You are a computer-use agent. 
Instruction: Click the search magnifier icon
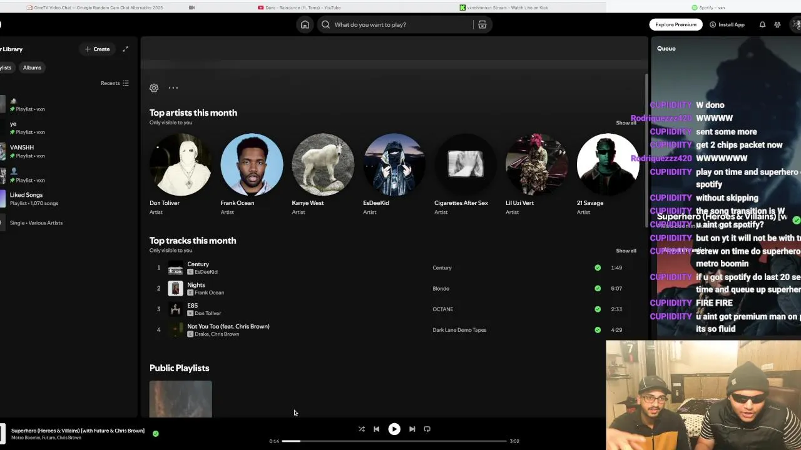point(325,24)
